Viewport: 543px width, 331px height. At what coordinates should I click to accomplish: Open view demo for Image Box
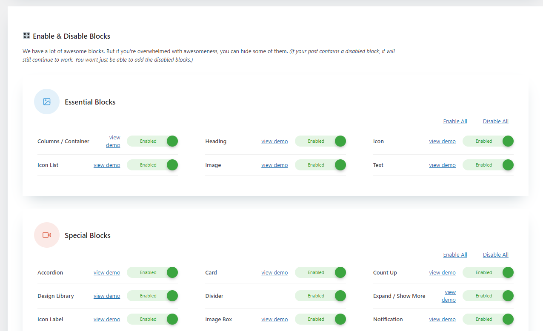pyautogui.click(x=274, y=319)
